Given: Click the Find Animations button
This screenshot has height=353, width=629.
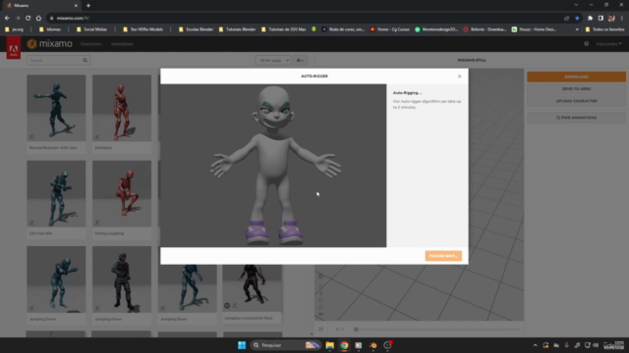Looking at the screenshot, I should [576, 118].
